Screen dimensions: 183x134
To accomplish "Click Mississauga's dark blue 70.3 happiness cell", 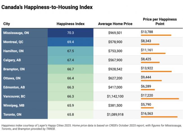I will click(70, 33).
